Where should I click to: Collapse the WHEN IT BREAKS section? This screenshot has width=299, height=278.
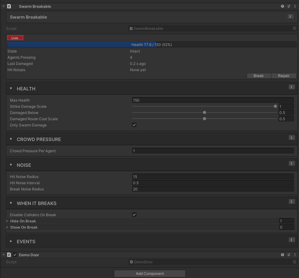[x=11, y=203]
